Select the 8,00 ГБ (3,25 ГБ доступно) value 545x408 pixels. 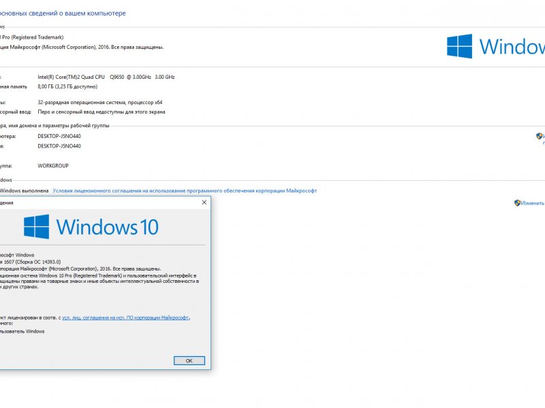pos(67,86)
